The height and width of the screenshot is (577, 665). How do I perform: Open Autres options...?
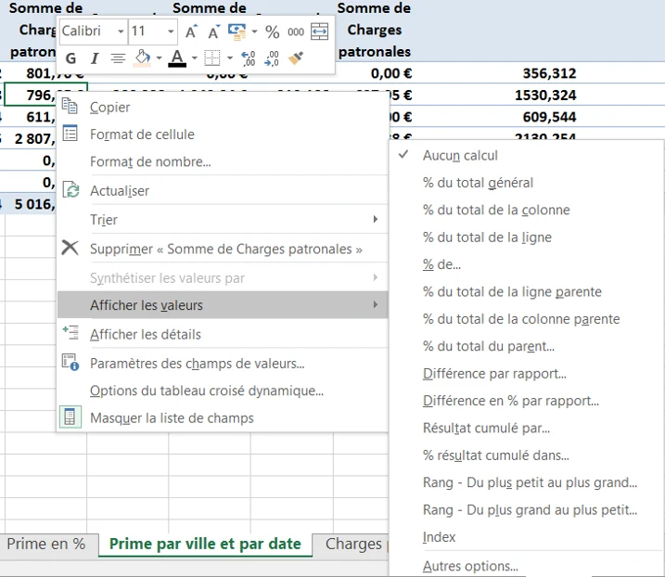(x=527, y=566)
